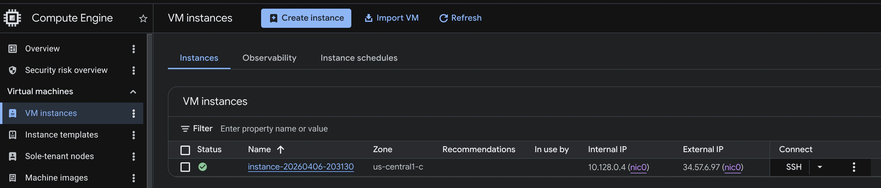The width and height of the screenshot is (881, 188).
Task: Click the Instance templates sidebar icon
Action: (x=13, y=134)
